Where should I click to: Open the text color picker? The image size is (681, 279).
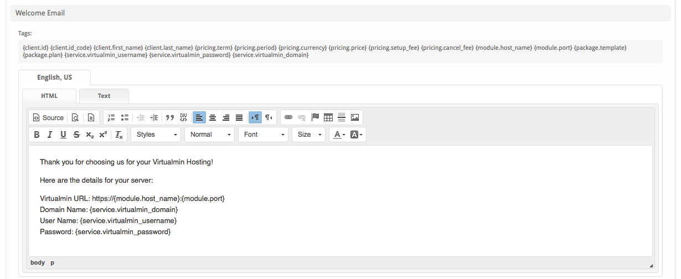click(339, 135)
